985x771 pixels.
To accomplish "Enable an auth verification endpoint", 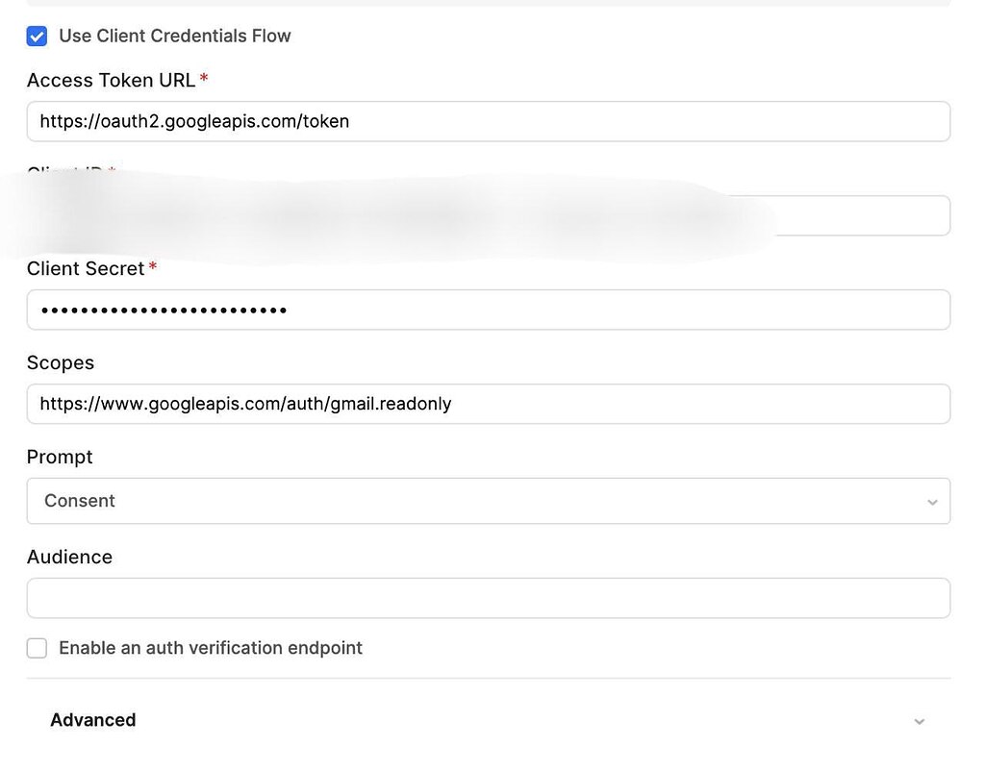I will point(37,648).
